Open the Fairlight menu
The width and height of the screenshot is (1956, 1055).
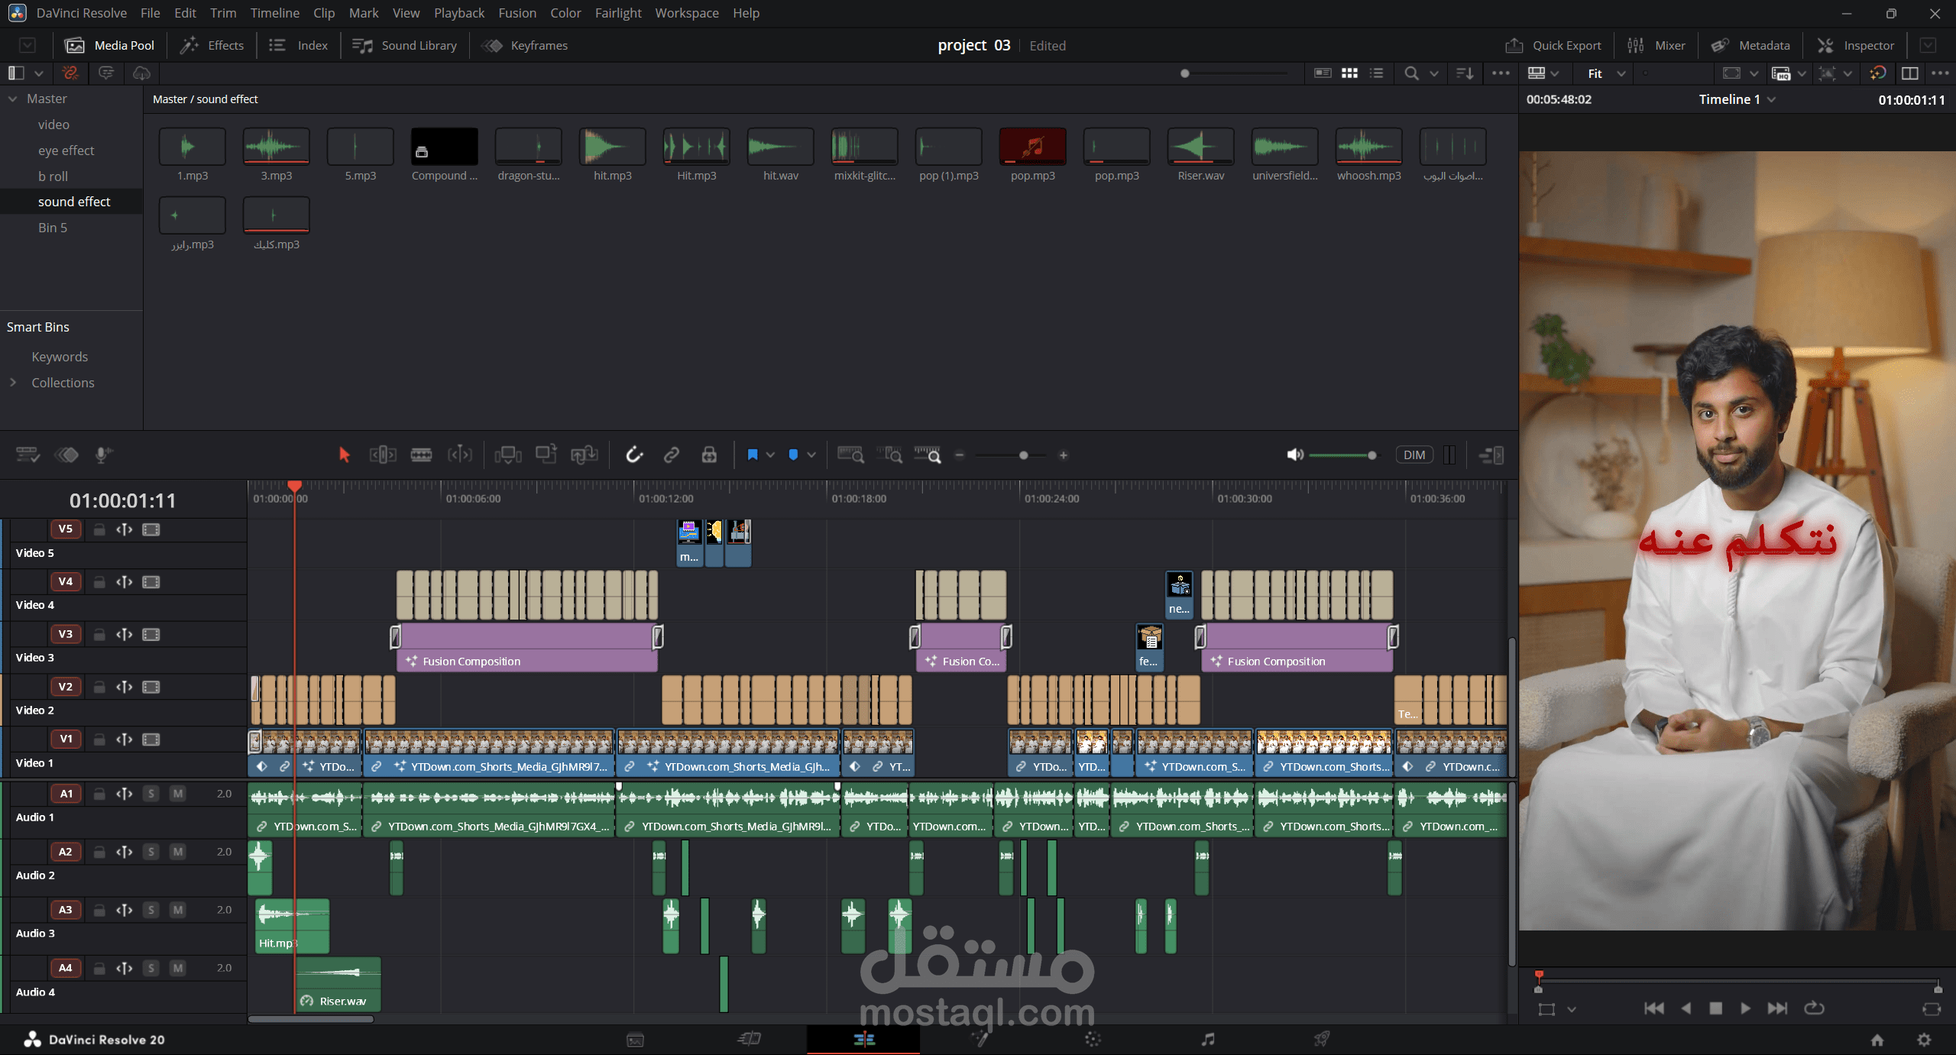click(618, 13)
